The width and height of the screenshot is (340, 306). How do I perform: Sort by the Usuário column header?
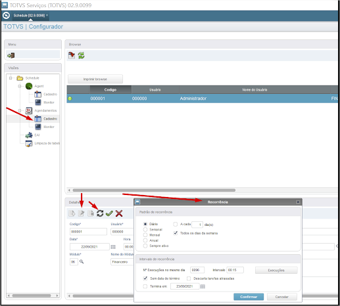155,90
